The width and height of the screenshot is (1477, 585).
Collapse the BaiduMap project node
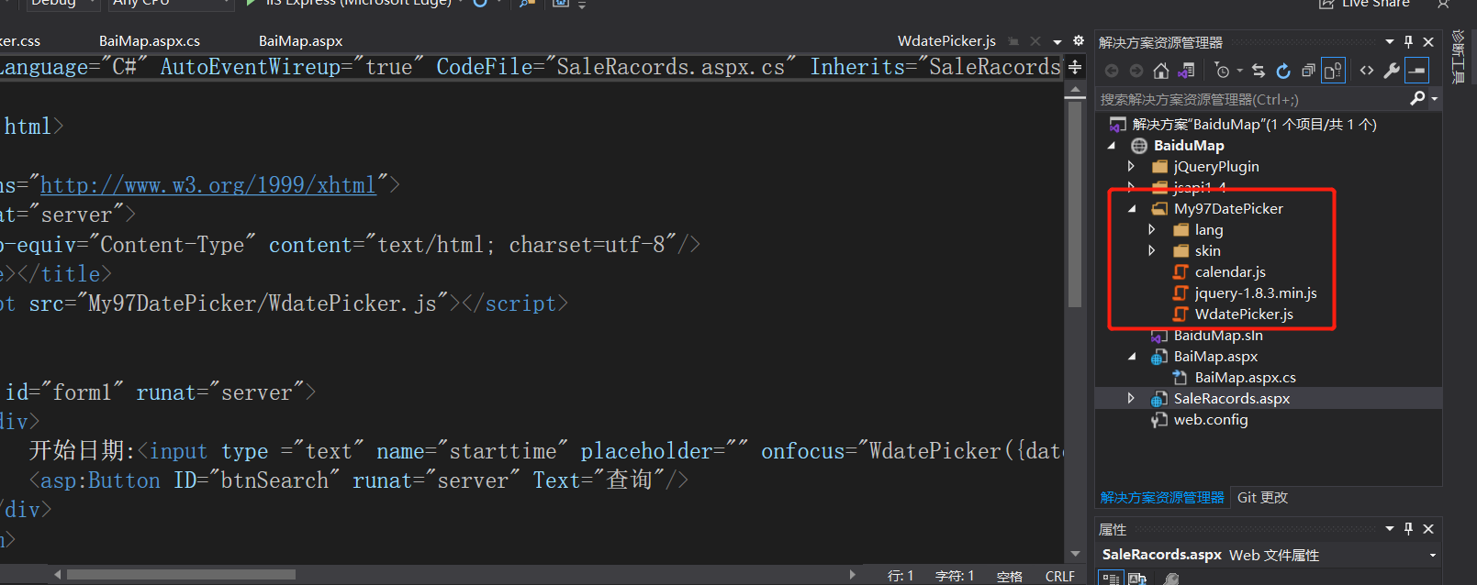click(1112, 145)
